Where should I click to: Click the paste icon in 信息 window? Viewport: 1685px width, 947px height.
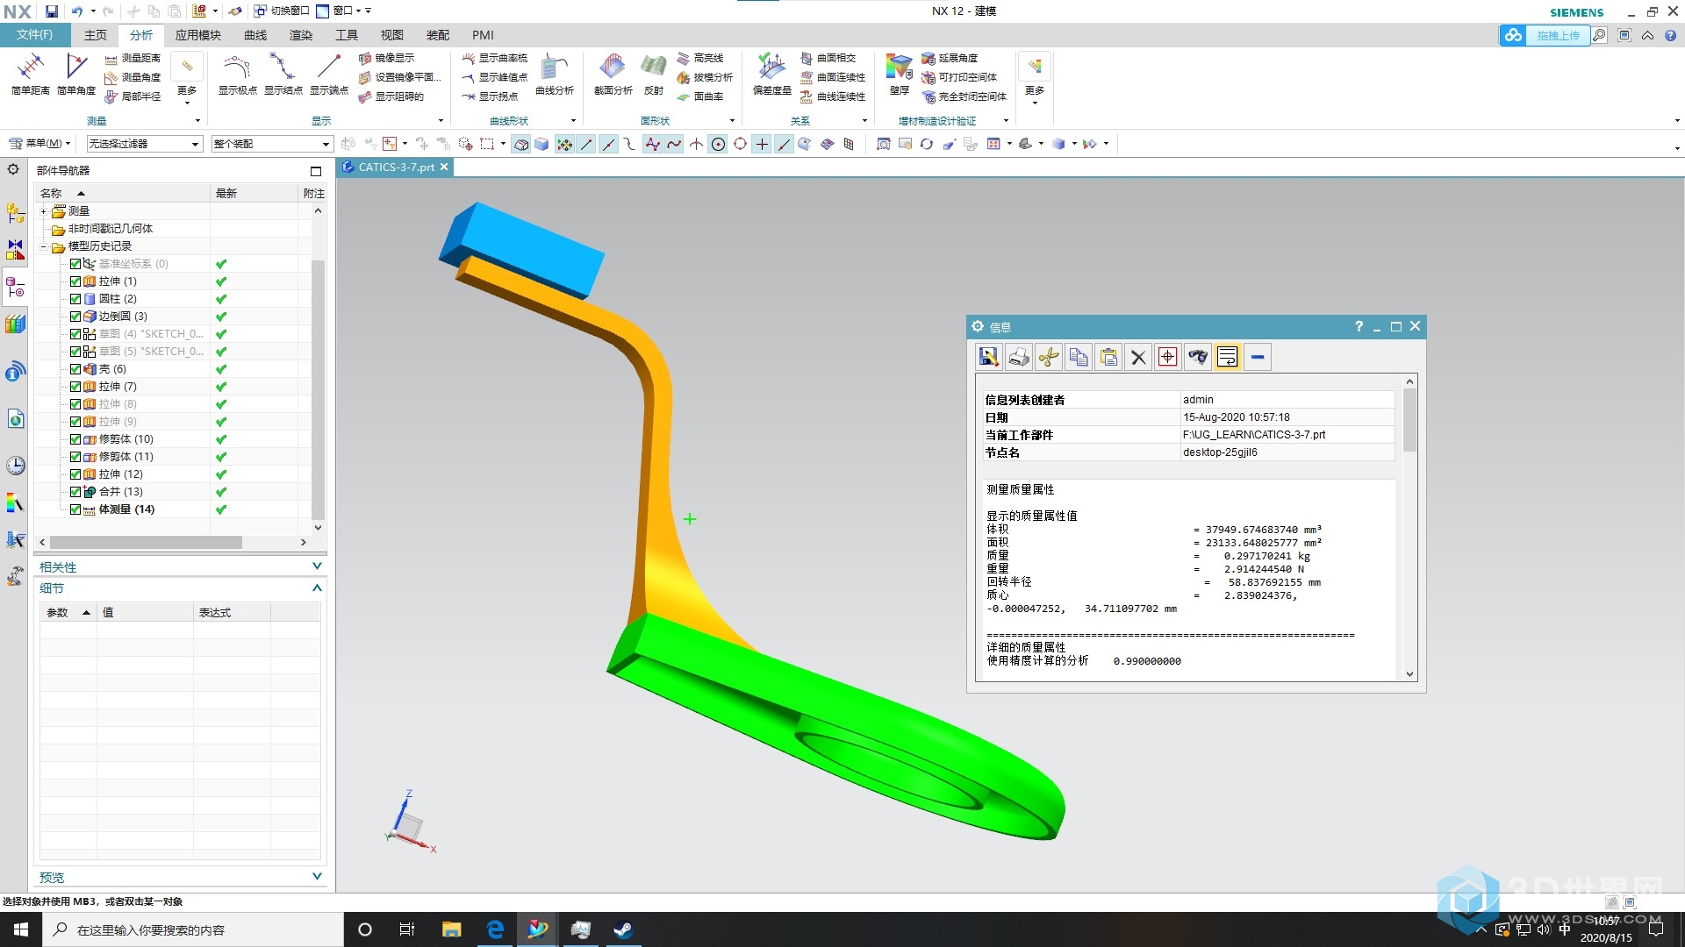point(1108,357)
